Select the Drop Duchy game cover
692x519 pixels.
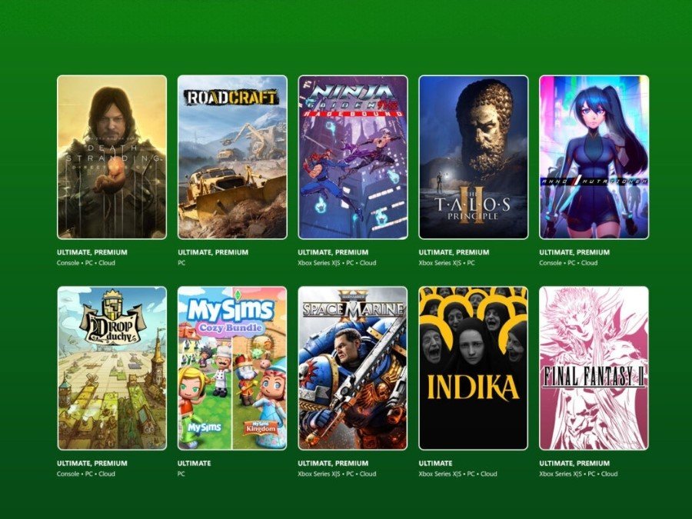tap(112, 368)
